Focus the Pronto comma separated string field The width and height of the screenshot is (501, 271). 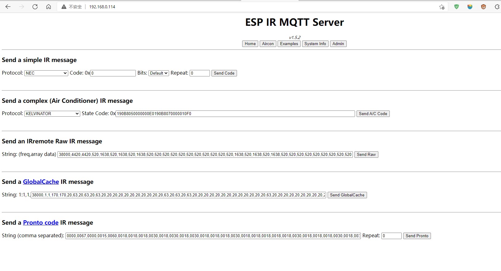click(213, 236)
